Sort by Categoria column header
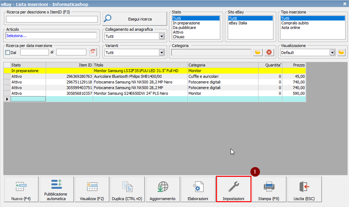This screenshot has width=349, height=207. click(x=223, y=65)
